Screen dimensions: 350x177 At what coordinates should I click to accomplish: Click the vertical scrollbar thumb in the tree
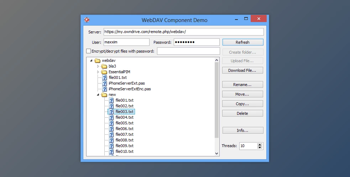pyautogui.click(x=216, y=100)
